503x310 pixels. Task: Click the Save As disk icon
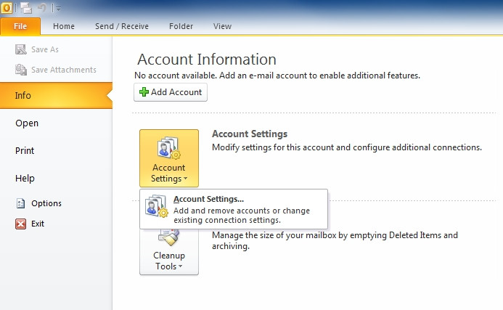tap(21, 49)
